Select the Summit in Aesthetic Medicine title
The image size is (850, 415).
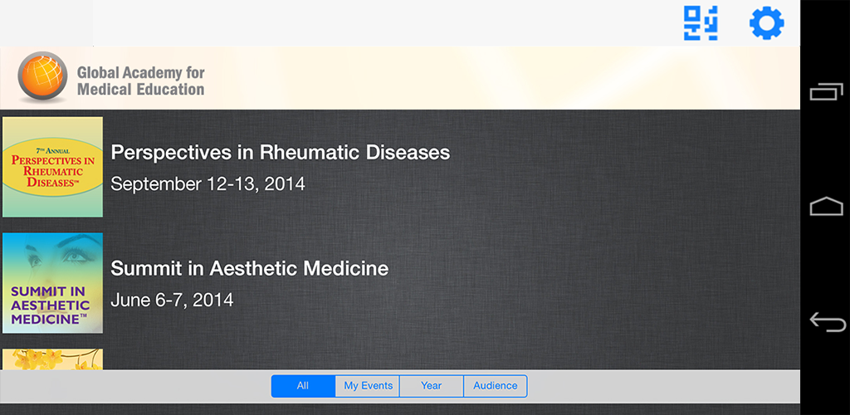tap(249, 269)
